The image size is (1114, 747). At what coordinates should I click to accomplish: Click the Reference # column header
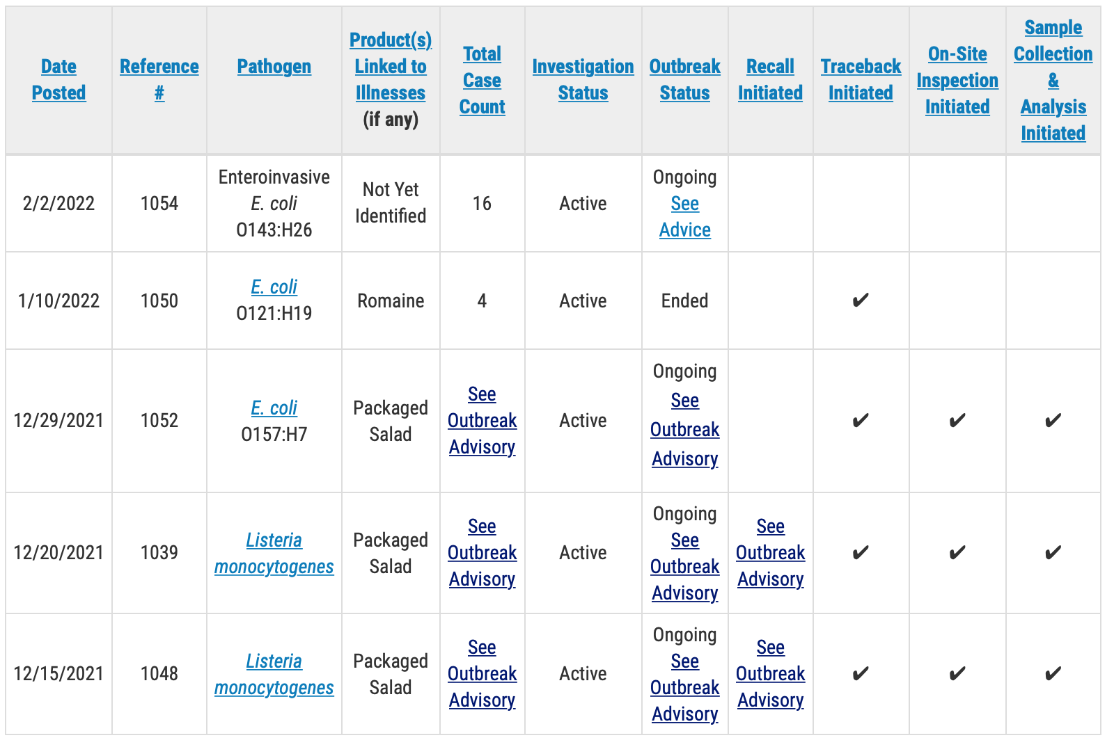(x=159, y=80)
